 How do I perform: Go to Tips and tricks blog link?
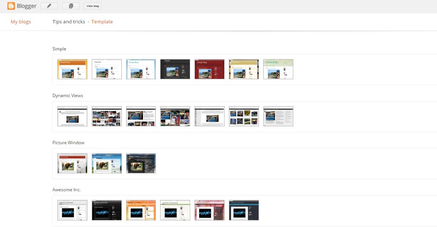coord(69,22)
